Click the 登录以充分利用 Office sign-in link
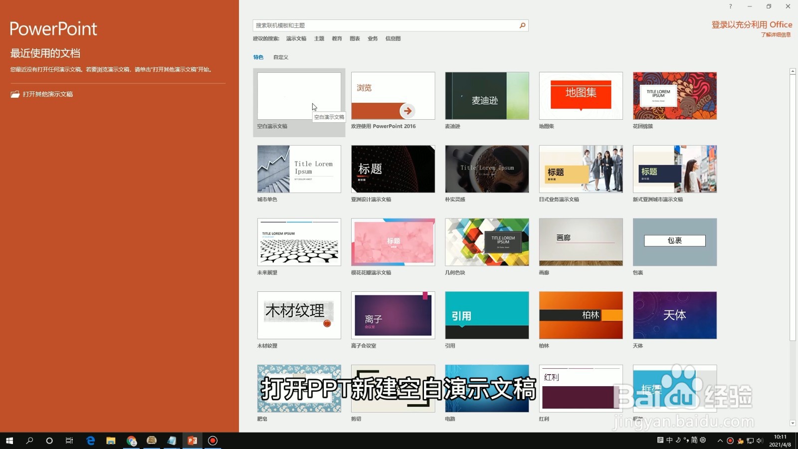This screenshot has height=449, width=798. pos(752,24)
